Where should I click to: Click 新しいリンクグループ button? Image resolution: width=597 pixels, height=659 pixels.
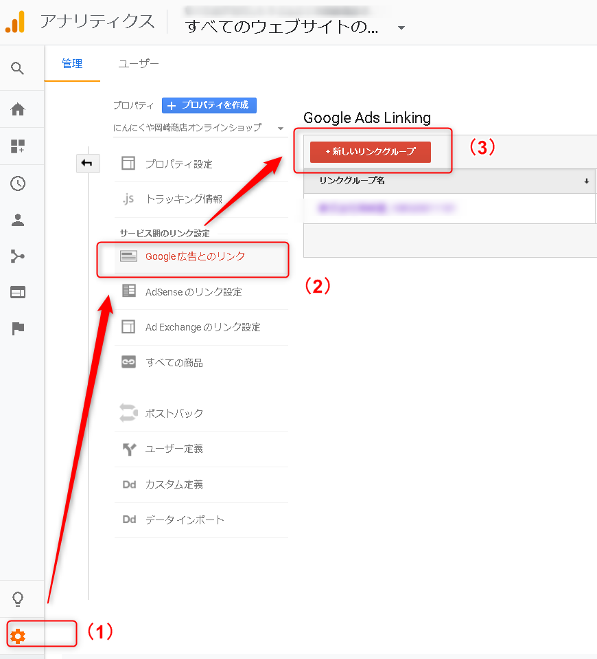371,152
